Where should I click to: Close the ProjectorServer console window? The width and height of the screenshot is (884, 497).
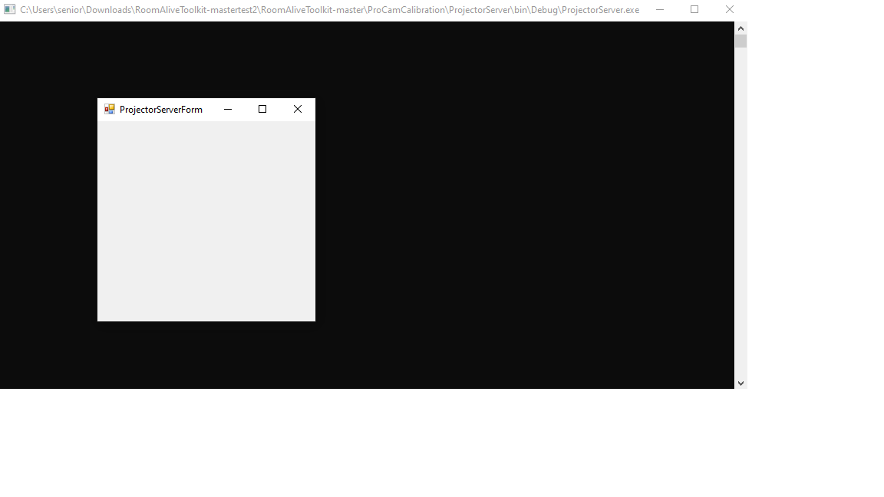[729, 9]
